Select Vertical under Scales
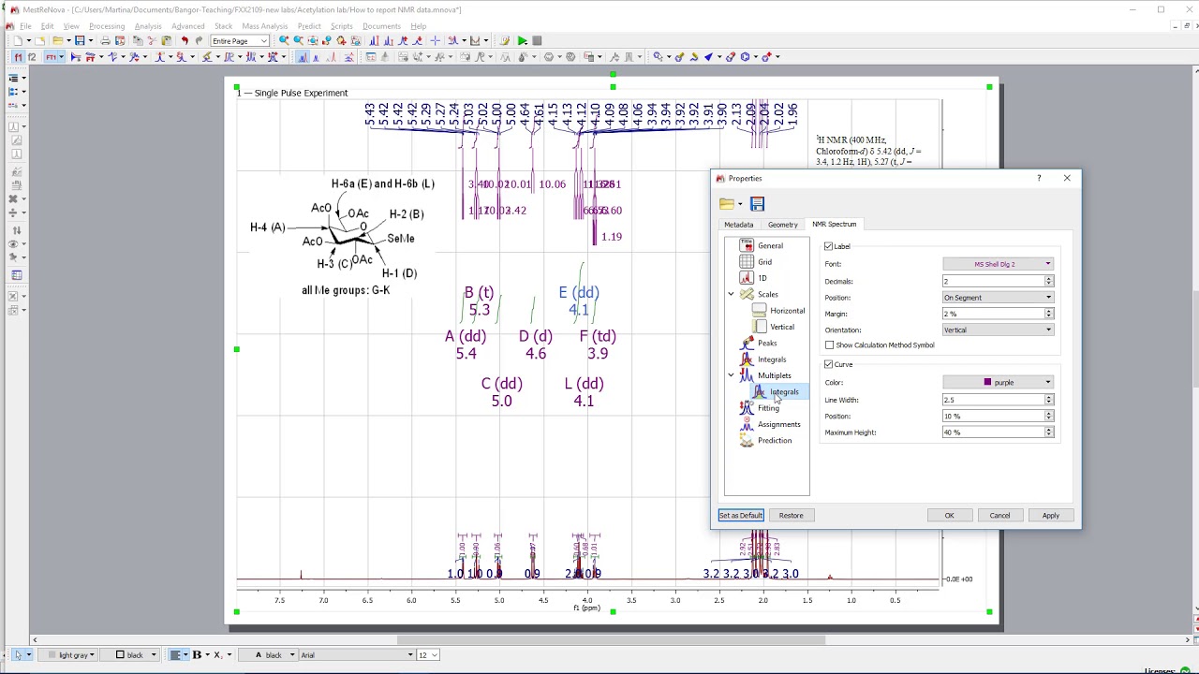The height and width of the screenshot is (674, 1199). pos(782,327)
